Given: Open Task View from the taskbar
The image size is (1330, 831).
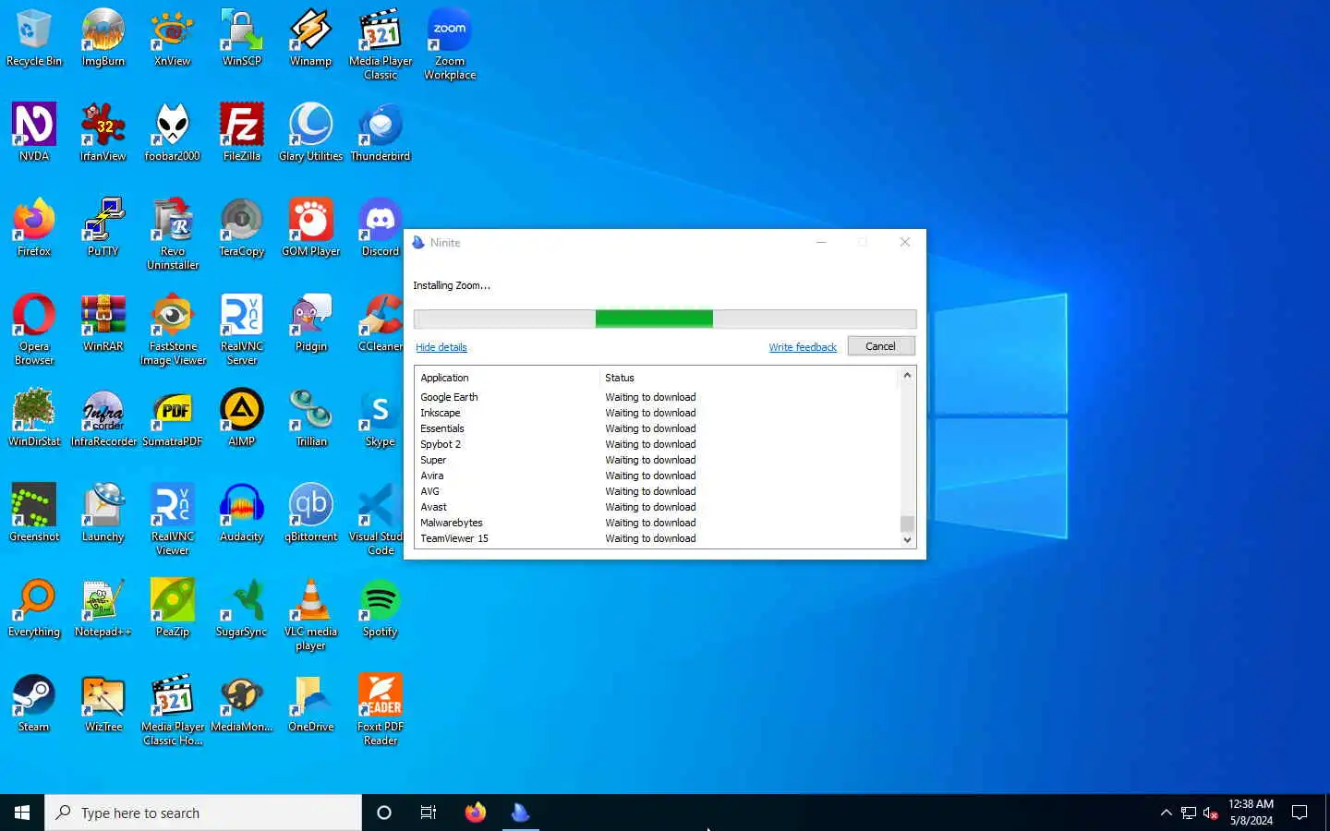Looking at the screenshot, I should pos(429,813).
